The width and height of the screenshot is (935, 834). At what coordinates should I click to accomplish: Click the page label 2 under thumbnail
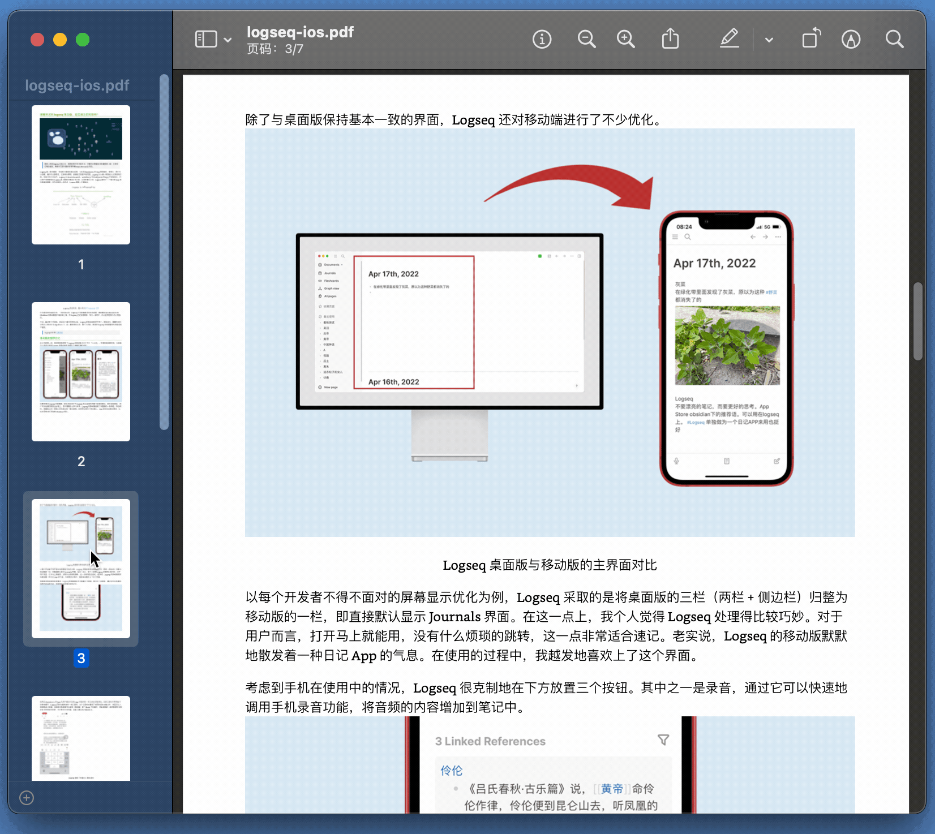(x=81, y=462)
